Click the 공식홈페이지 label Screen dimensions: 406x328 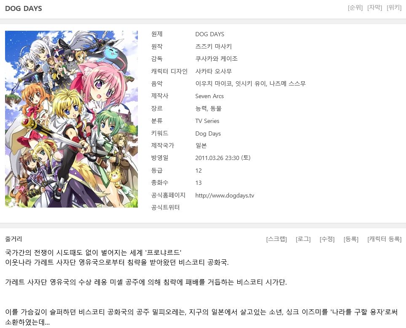point(168,195)
